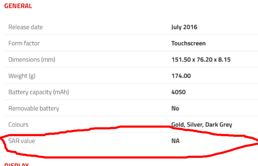Click the Gold, Silver, Dark Grey value

point(202,125)
